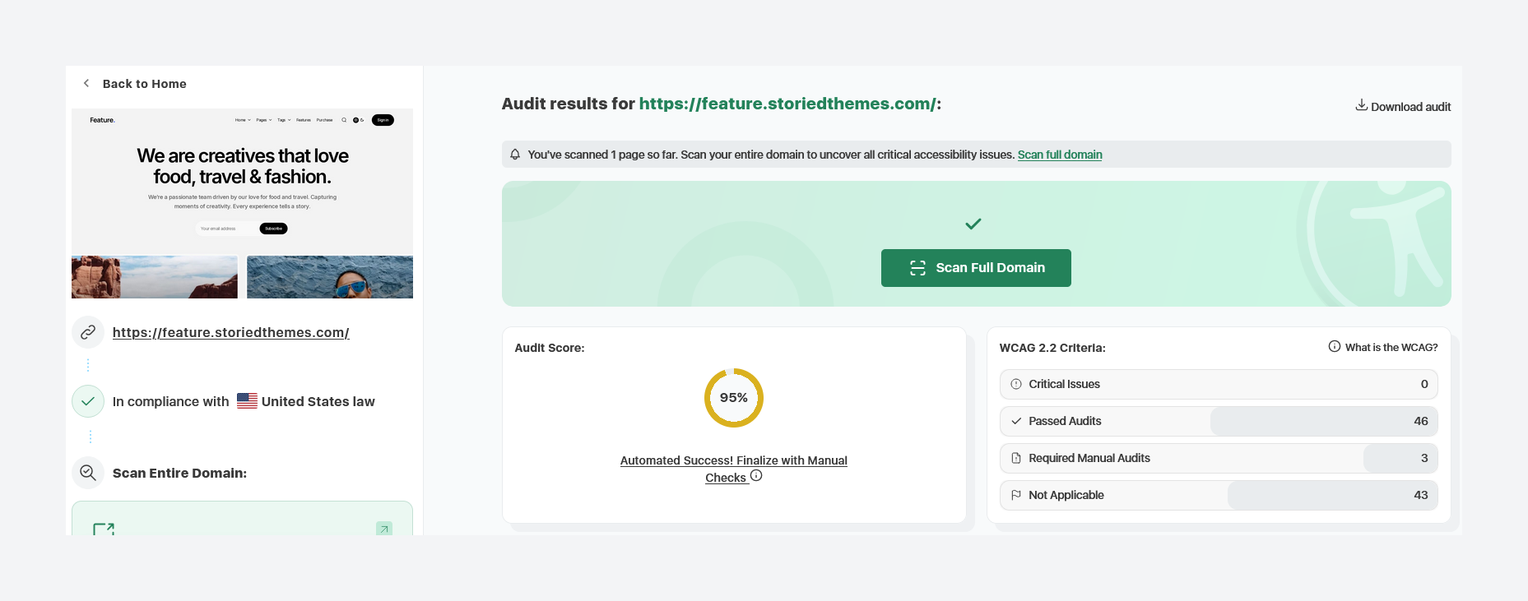Click the Download audit icon
1528x601 pixels.
tap(1361, 105)
